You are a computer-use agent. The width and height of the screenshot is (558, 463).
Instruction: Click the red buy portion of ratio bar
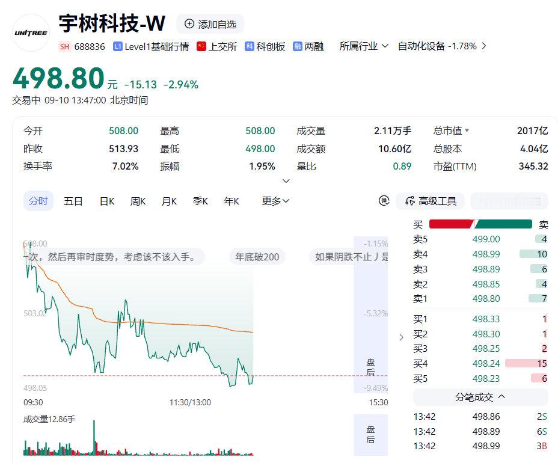pos(451,224)
